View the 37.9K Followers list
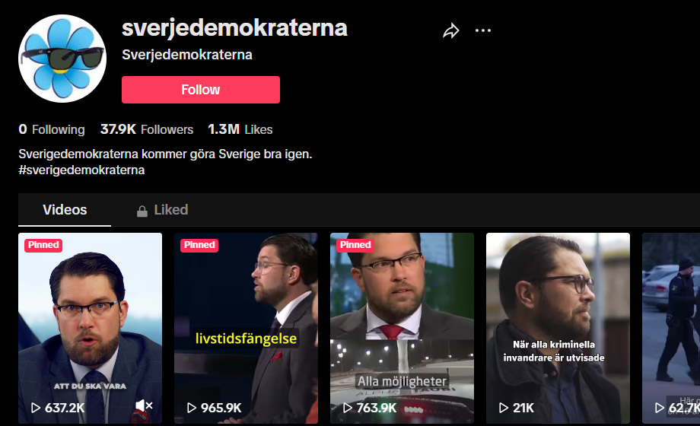The width and height of the screenshot is (700, 426). [x=147, y=129]
